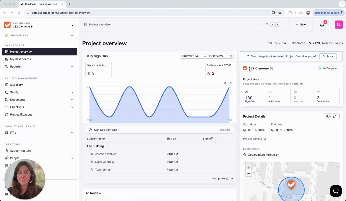
Task: Open the chat support widget
Action: (x=336, y=191)
